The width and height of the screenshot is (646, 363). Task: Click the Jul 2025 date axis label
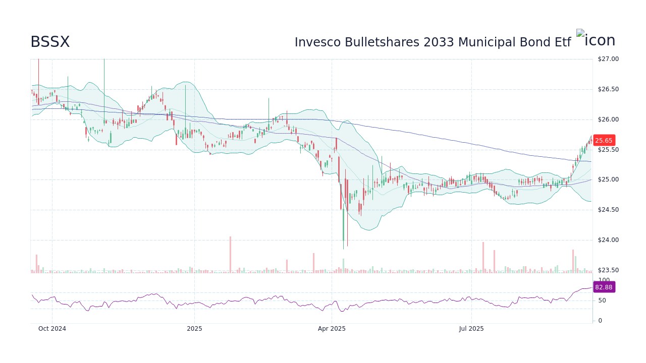(471, 329)
